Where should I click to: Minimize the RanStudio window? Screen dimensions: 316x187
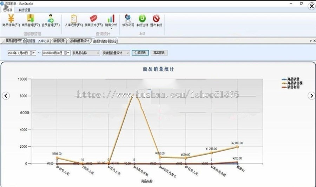click(291, 4)
